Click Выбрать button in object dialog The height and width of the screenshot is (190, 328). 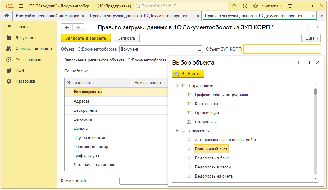tap(188, 74)
